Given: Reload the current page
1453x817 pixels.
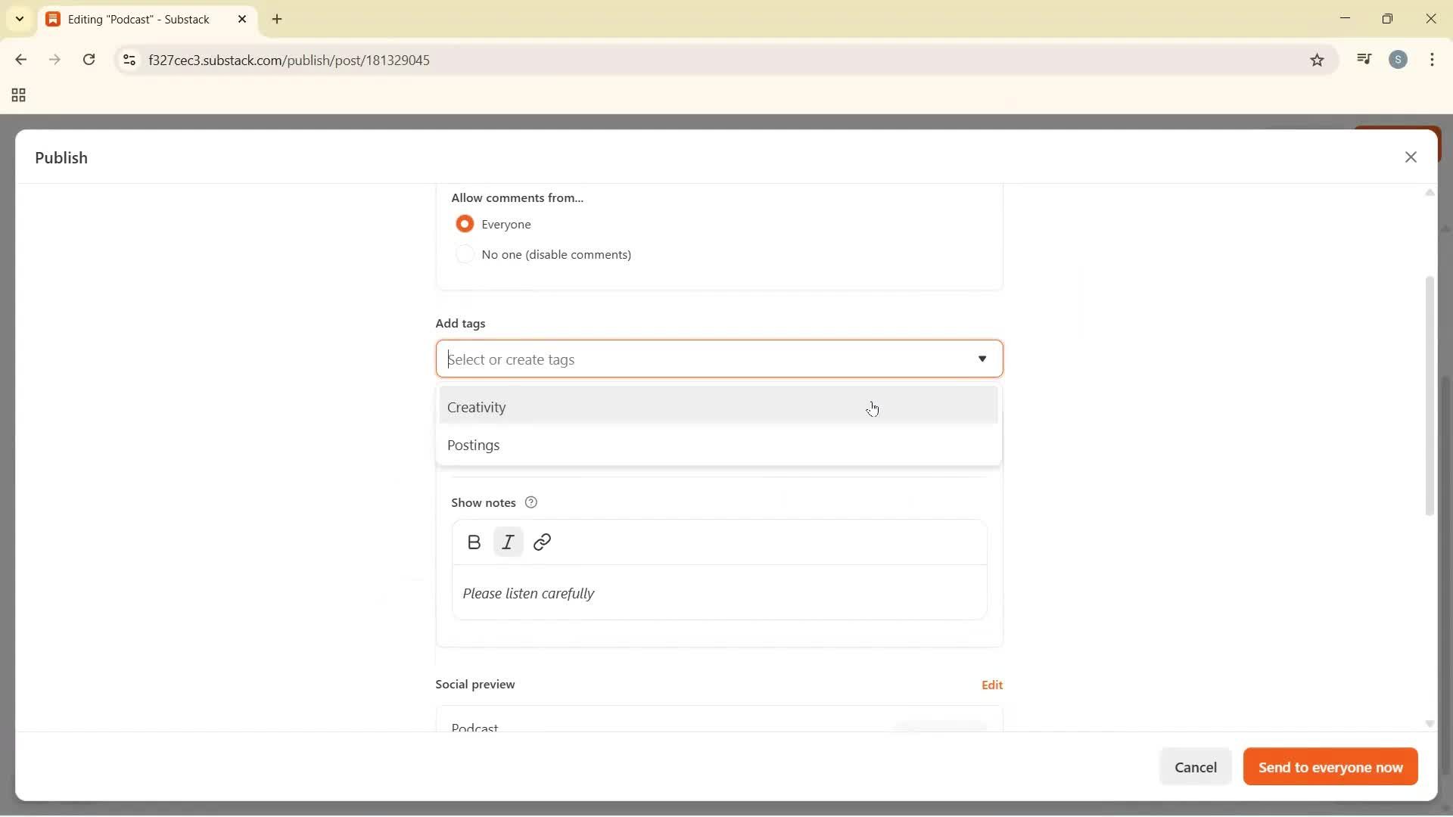Looking at the screenshot, I should (x=89, y=60).
